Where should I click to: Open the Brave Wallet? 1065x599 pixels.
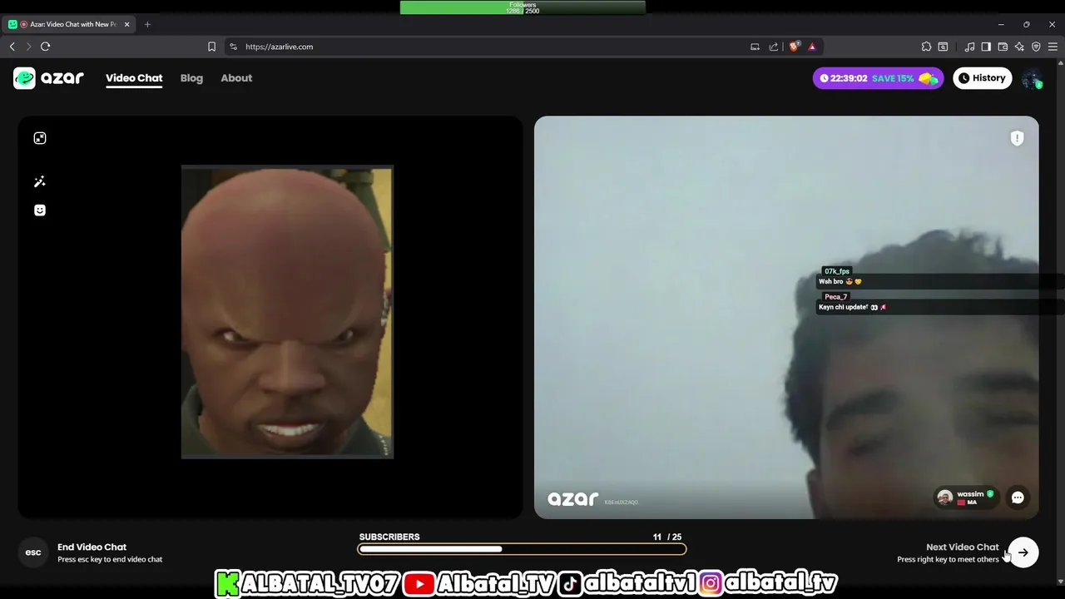(1003, 47)
